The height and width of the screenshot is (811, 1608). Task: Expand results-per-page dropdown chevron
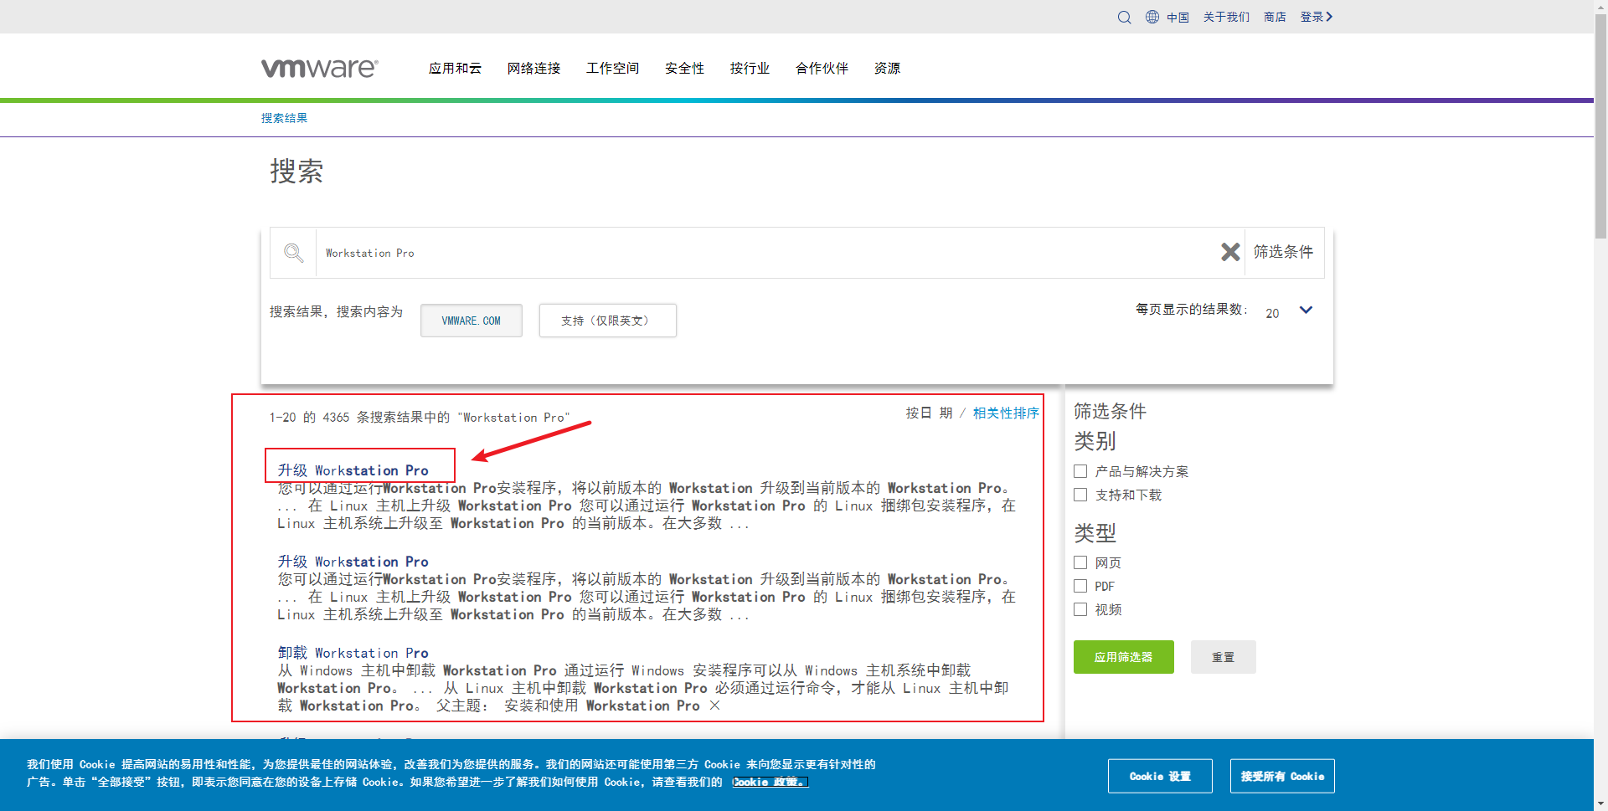[x=1306, y=311]
